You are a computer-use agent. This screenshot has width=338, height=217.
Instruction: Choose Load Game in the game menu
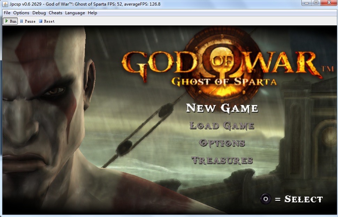(x=222, y=126)
